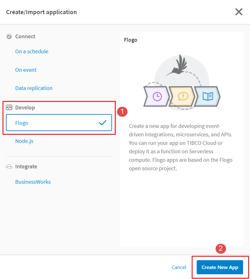Choose the Node.js app type
This screenshot has width=250, height=279.
[x=24, y=141]
